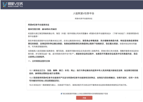The height and width of the screenshot is (102, 143).
Task: Click section heading 一、立约背景及签约主体
Action: [39, 61]
